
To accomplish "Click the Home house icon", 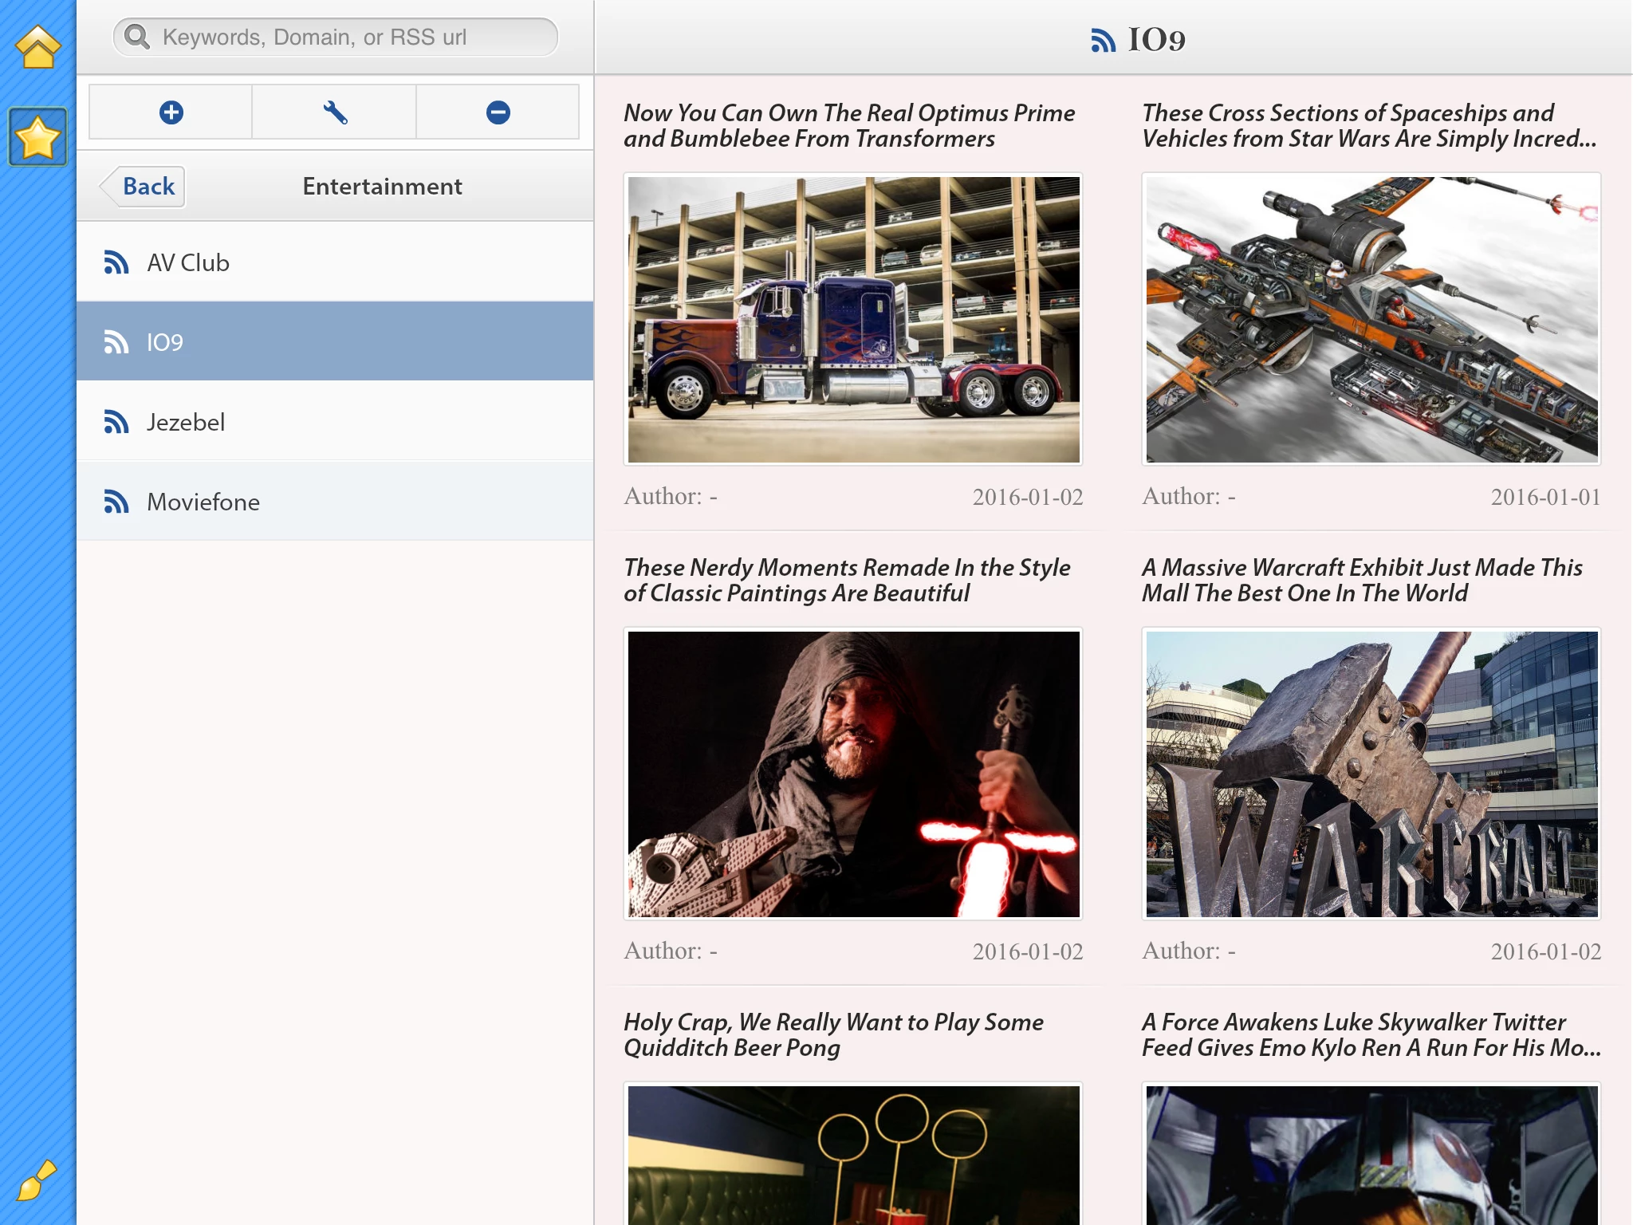I will tap(37, 48).
